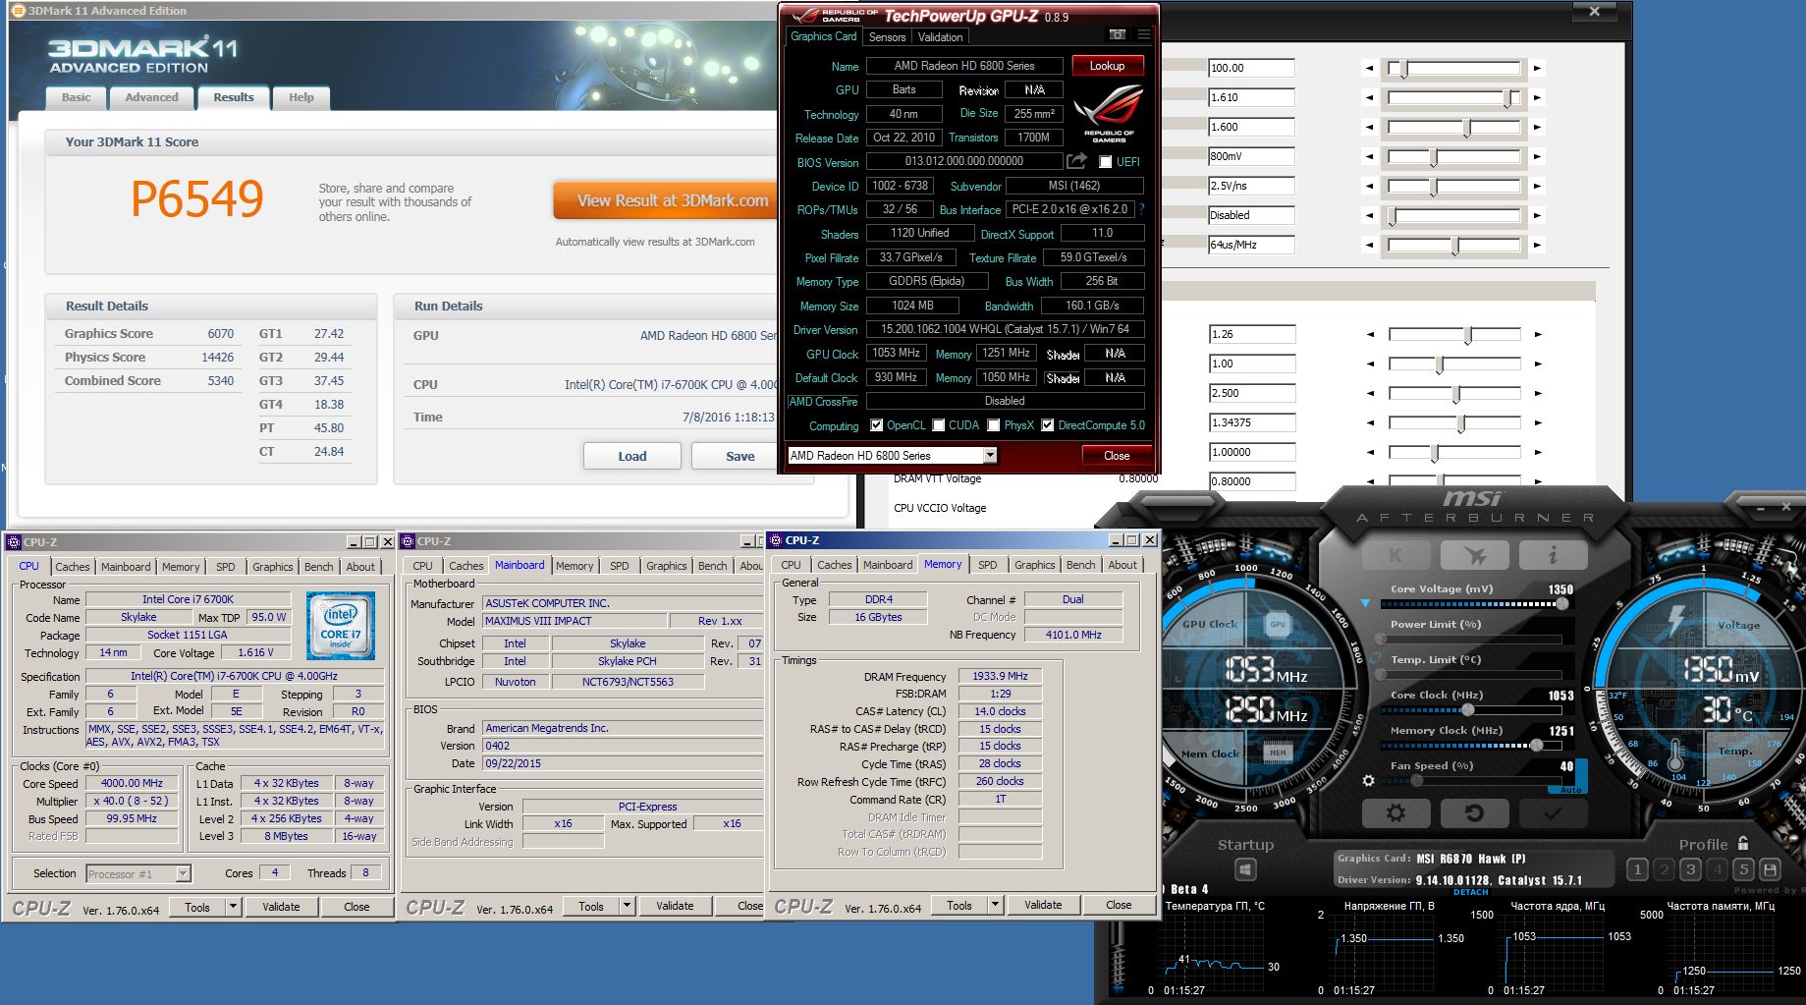1806x1005 pixels.
Task: Toggle the OpenCL checkbox in GPU-Z
Action: click(877, 425)
